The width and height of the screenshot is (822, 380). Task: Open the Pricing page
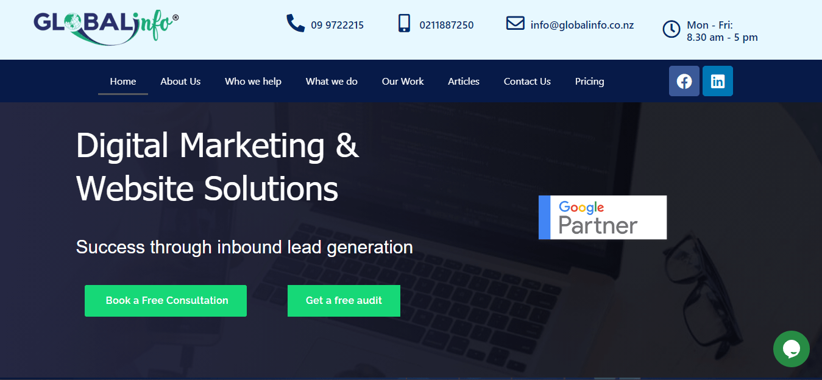[590, 81]
